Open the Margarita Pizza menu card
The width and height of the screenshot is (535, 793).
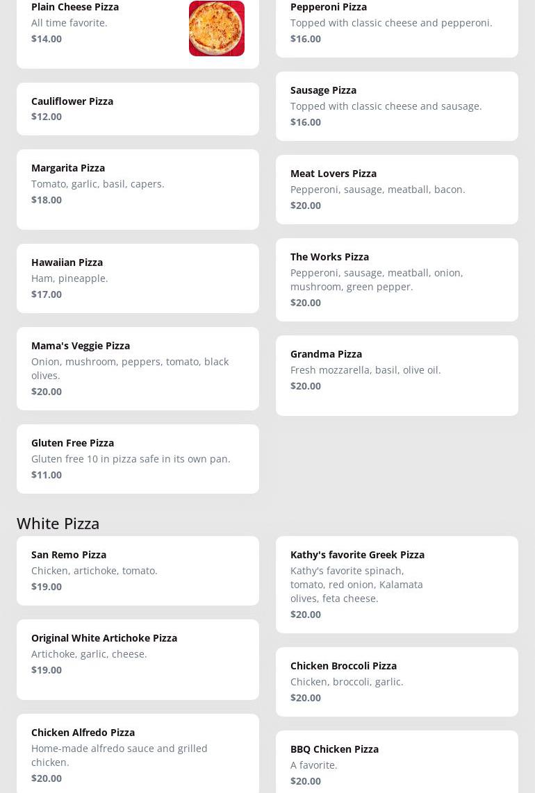[138, 189]
